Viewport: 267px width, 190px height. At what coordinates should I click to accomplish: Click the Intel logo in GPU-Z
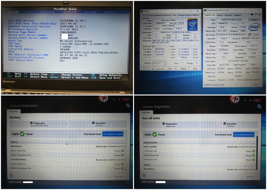click(x=254, y=27)
